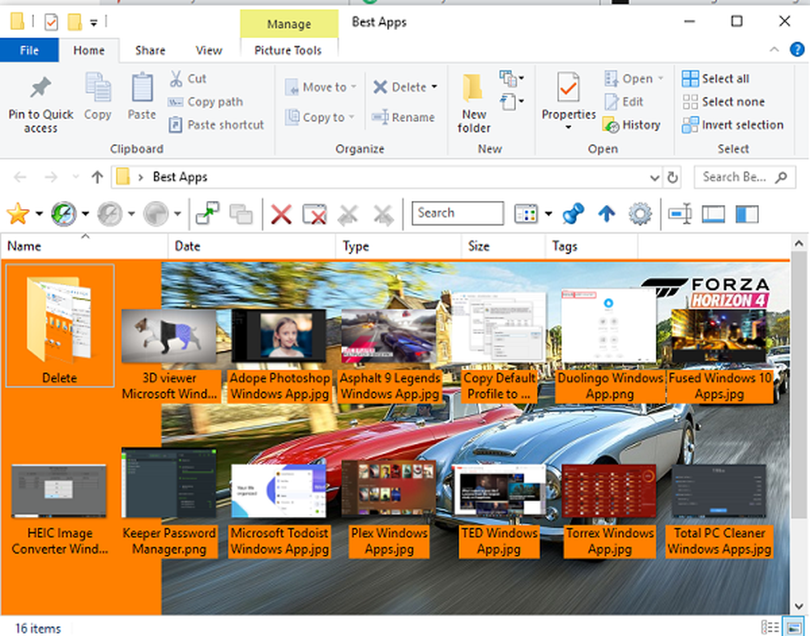Toggle the preview pane layout icon
810x636 pixels.
coord(713,214)
